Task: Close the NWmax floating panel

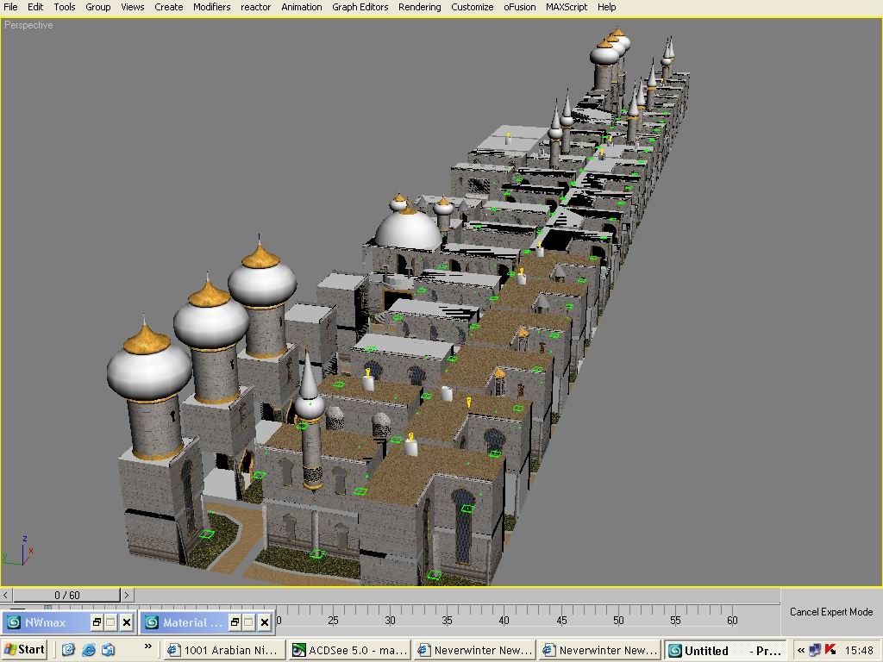Action: pos(126,622)
